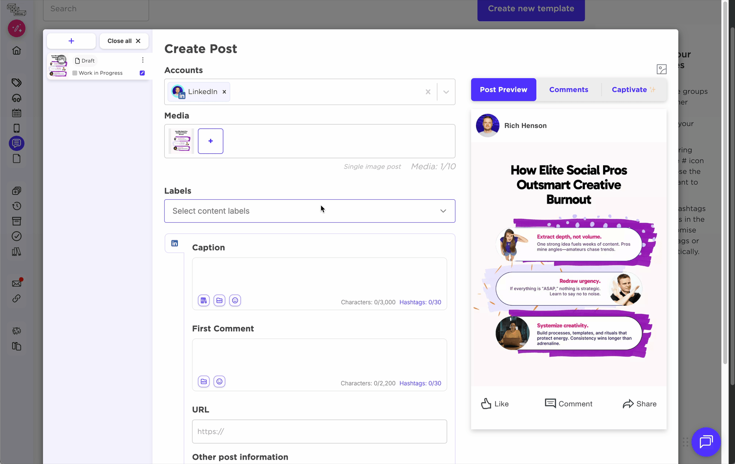Screen dimensions: 735x464
Task: Open the media library icon under Caption
Action: click(219, 300)
